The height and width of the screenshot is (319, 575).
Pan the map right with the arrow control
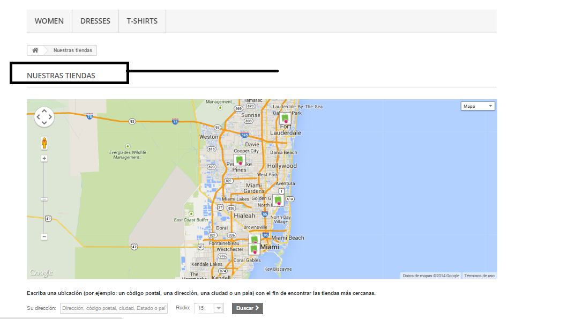(x=50, y=116)
